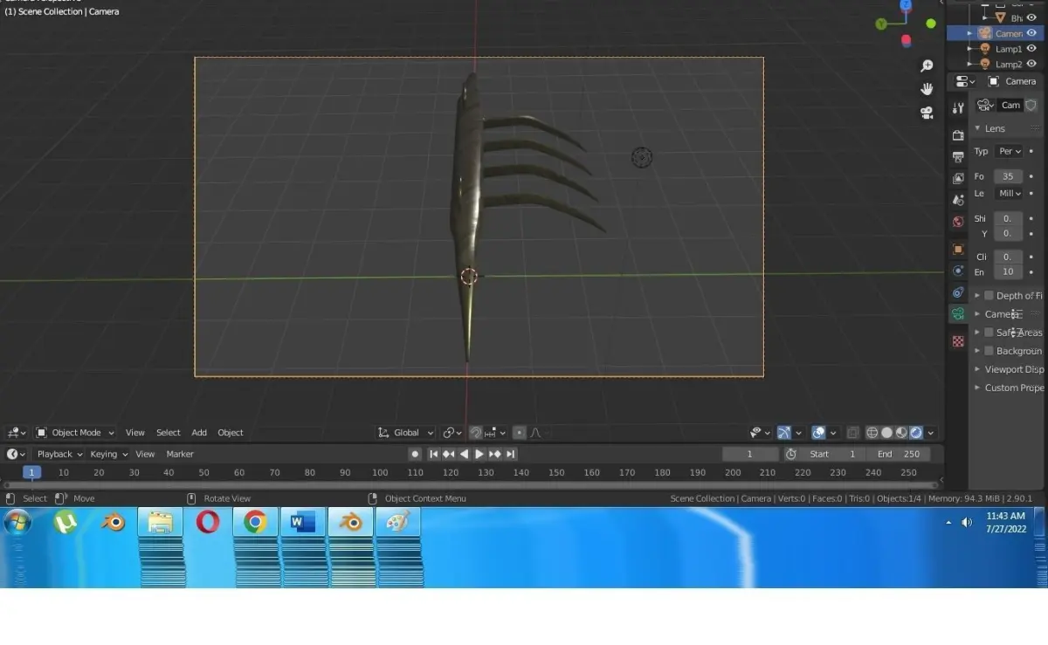Open the World properties tab
This screenshot has width=1048, height=645.
[x=958, y=222]
